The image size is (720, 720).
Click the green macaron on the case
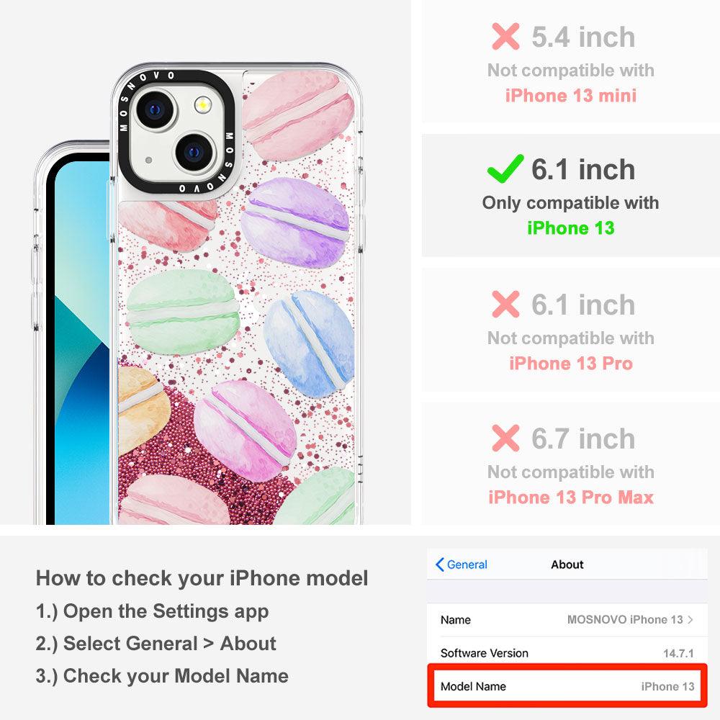point(183,312)
